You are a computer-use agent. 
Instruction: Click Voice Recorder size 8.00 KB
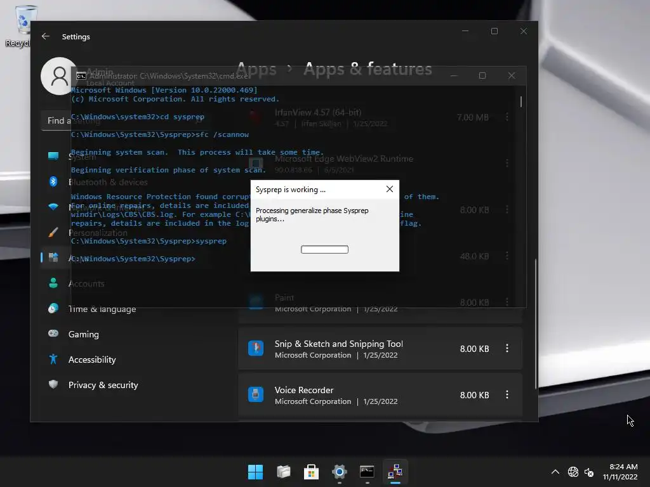(x=474, y=395)
